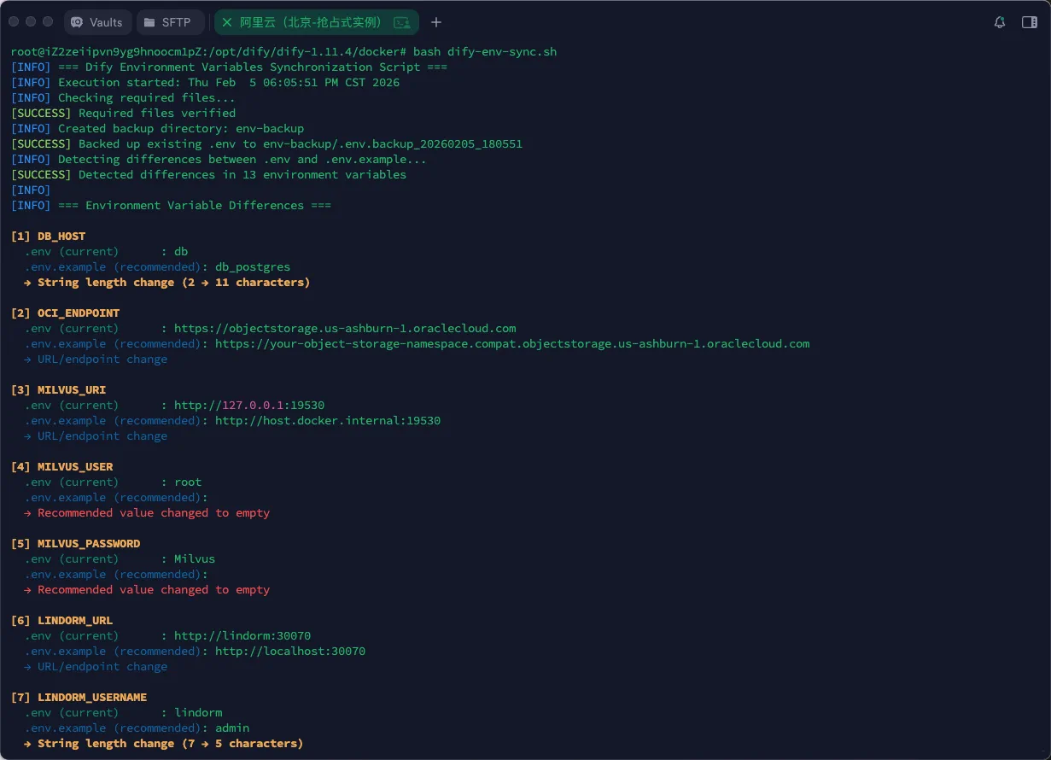Click the '[6] LINDORM_URL' heading
Screen dimensions: 1051x760
click(x=61, y=620)
